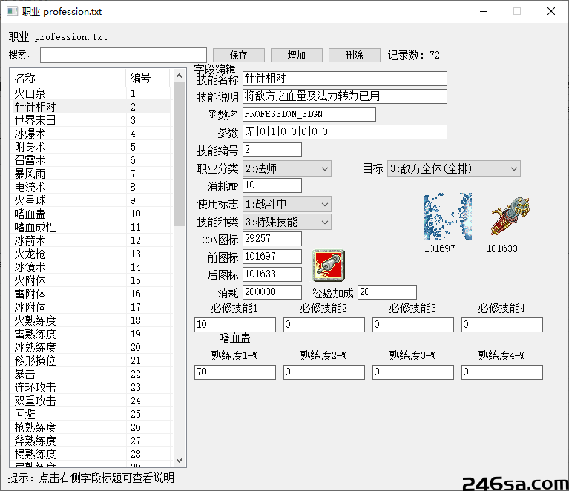Select the 连环攻击 row

[x=91, y=388]
